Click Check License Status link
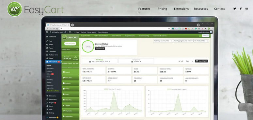 point(53,91)
